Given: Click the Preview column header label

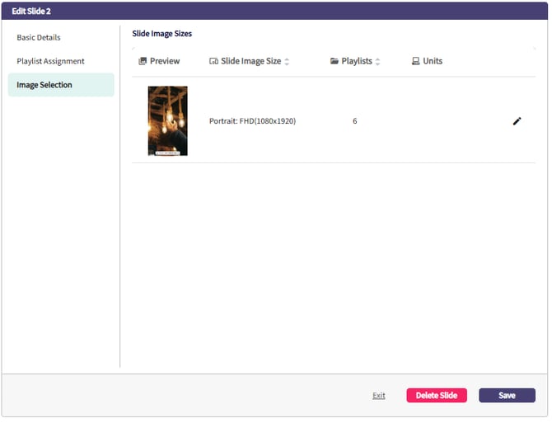Looking at the screenshot, I should coord(166,62).
